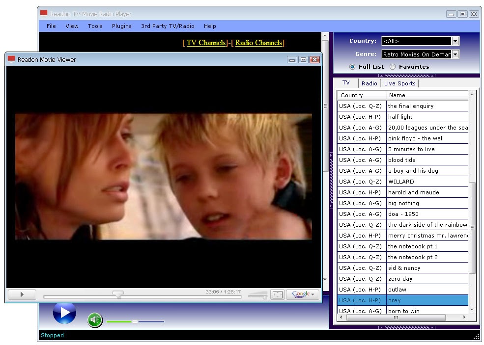Click the browser pane scroll-down arrow
The height and width of the screenshot is (345, 484).
pyautogui.click(x=325, y=279)
